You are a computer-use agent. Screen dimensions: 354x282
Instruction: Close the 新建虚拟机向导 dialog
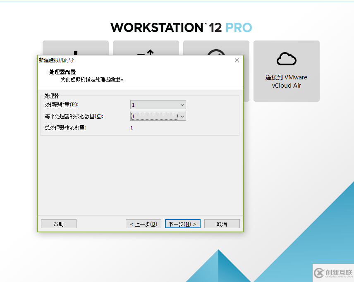click(237, 60)
